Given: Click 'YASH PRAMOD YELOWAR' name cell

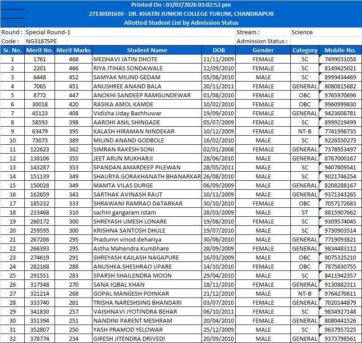Looking at the screenshot, I should [x=147, y=329].
